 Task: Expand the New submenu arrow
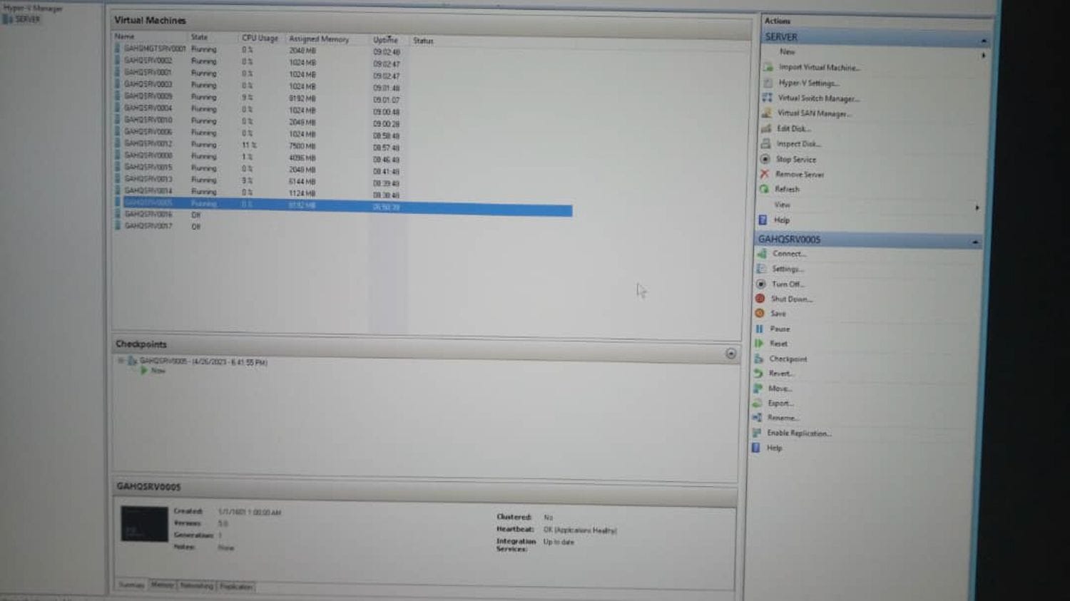coord(983,55)
